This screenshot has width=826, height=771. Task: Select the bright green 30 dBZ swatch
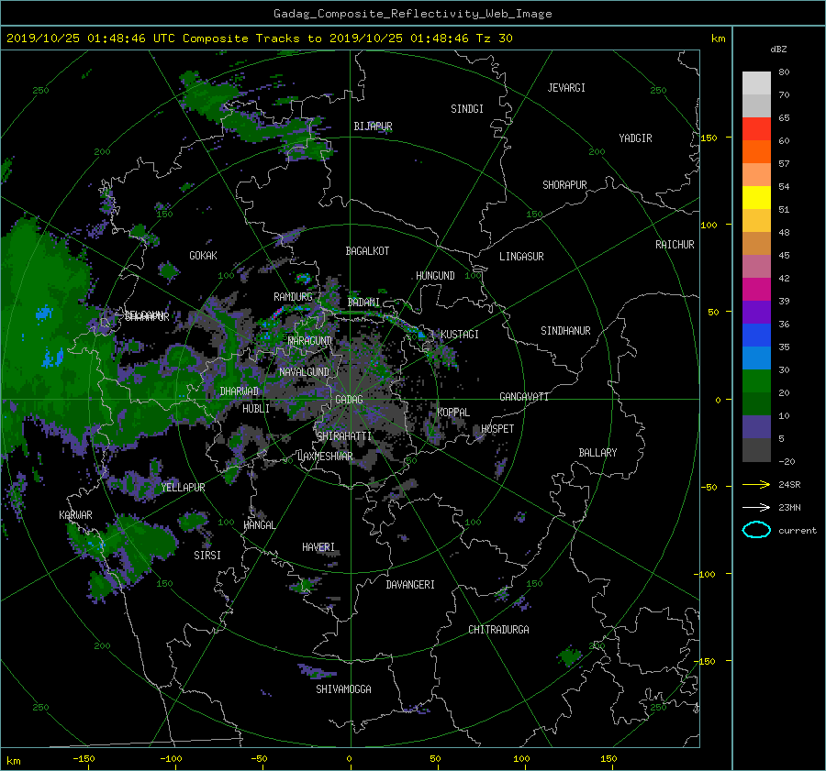pos(756,381)
